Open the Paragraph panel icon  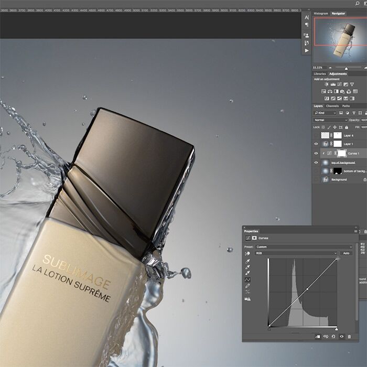pyautogui.click(x=307, y=25)
